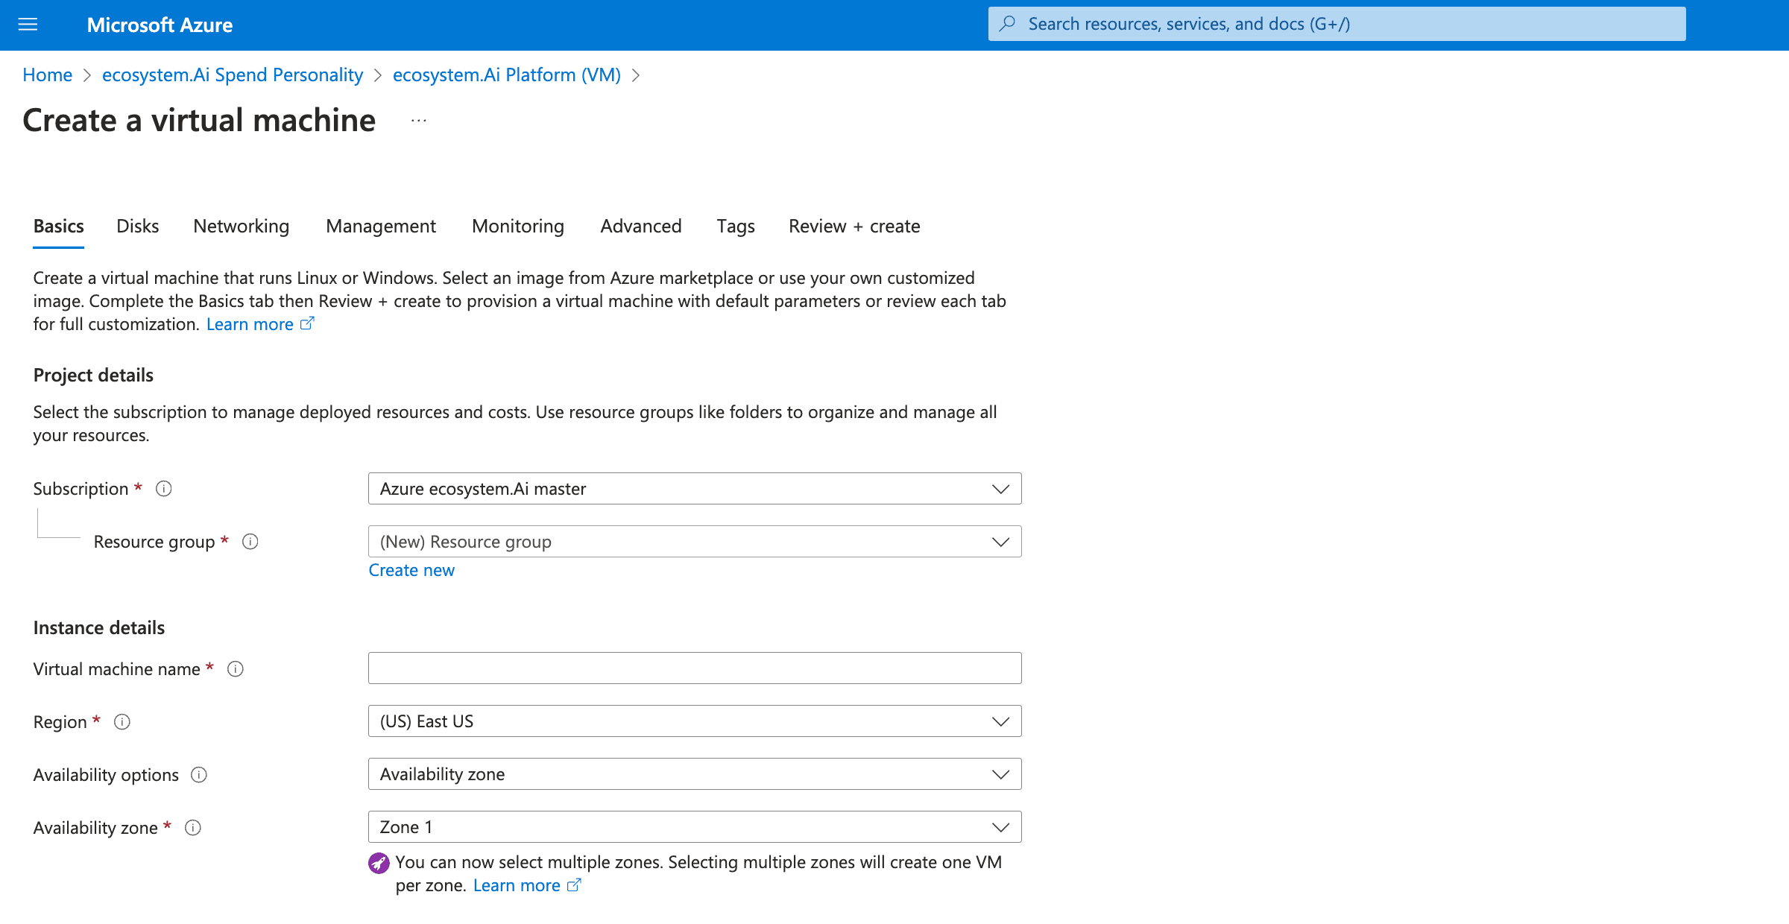The image size is (1789, 924).
Task: Click the Virtual machine name info icon
Action: pyautogui.click(x=236, y=669)
